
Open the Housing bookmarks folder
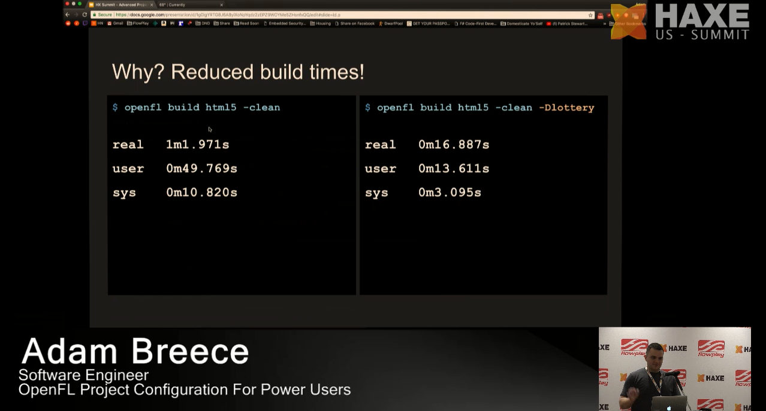pos(320,23)
